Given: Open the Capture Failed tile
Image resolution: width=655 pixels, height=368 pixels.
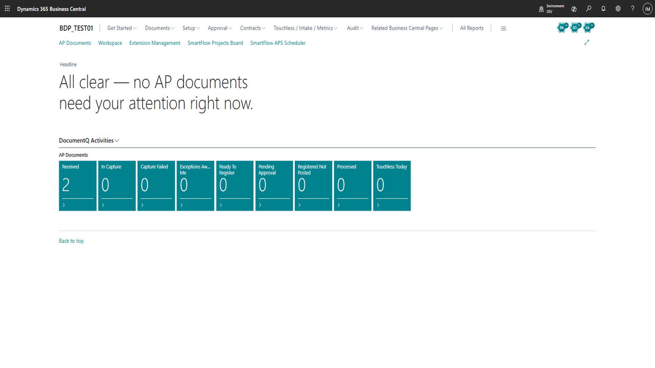Looking at the screenshot, I should (156, 186).
